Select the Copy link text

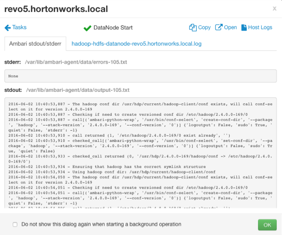point(204,27)
